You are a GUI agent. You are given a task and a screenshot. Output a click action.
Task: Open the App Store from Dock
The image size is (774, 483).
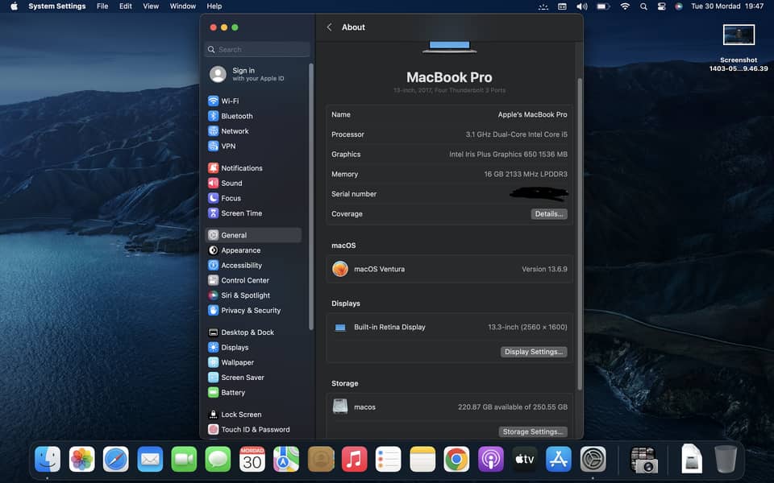click(559, 459)
